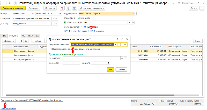Move table row down with blue arrow
Viewport: 207px width, 110px height.
click(x=26, y=41)
